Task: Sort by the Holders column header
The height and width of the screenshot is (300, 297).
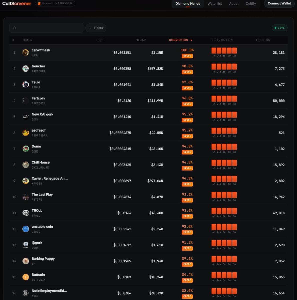Action: coord(263,40)
